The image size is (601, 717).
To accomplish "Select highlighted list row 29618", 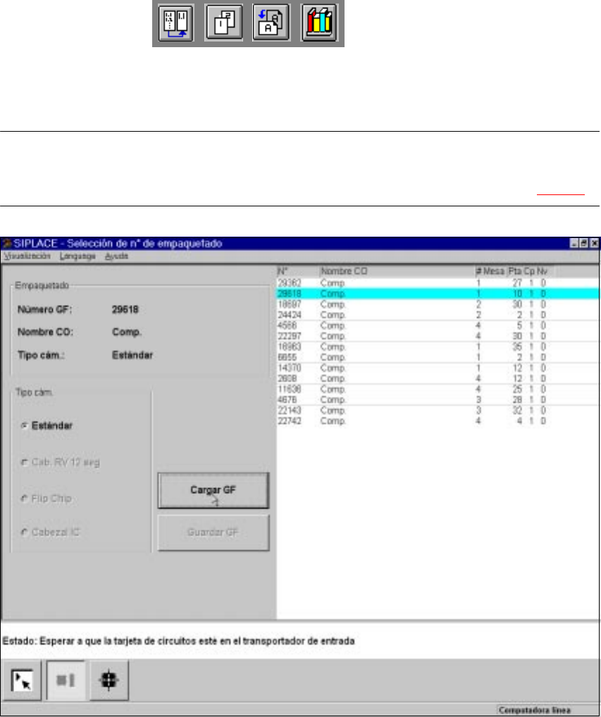I will 438,294.
